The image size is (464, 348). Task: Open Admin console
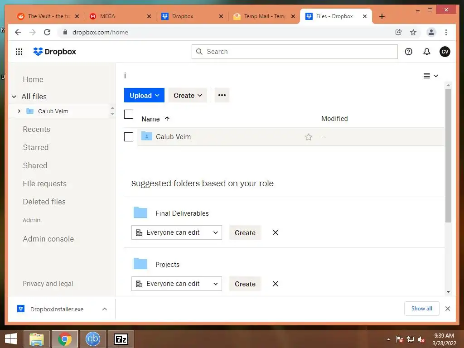point(48,239)
